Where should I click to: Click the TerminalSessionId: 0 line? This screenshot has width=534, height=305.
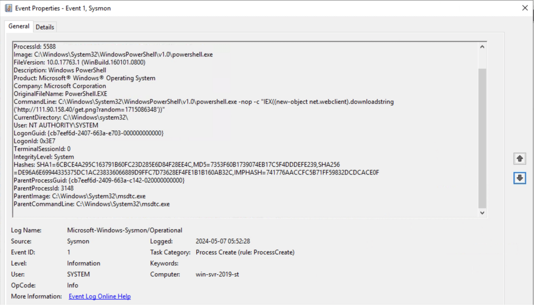[42, 149]
